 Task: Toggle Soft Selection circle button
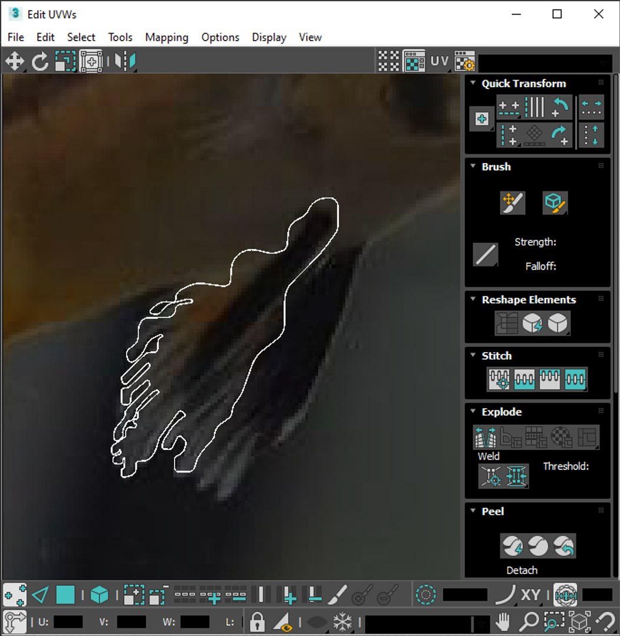pyautogui.click(x=426, y=595)
